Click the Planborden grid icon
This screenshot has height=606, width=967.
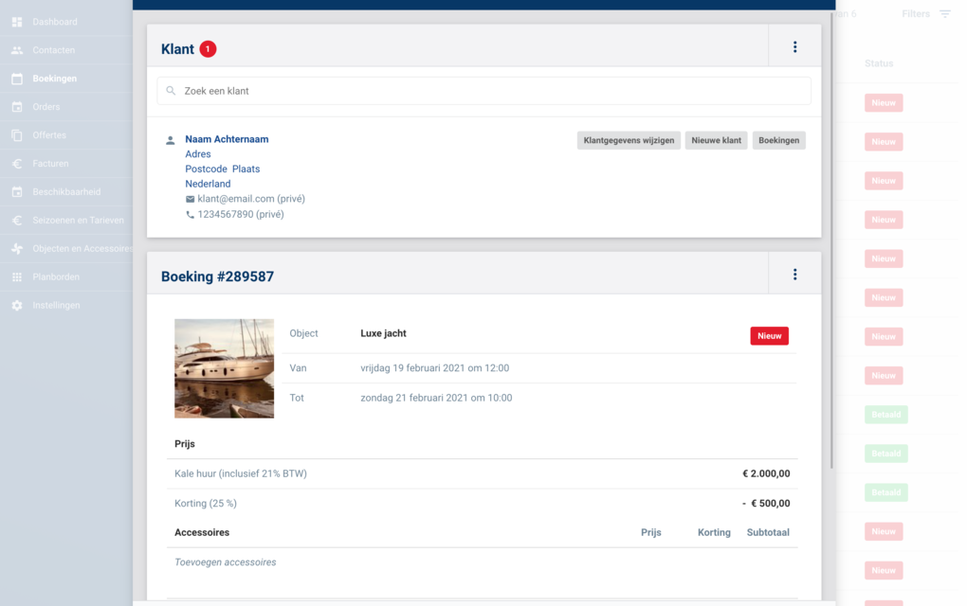[x=17, y=277]
